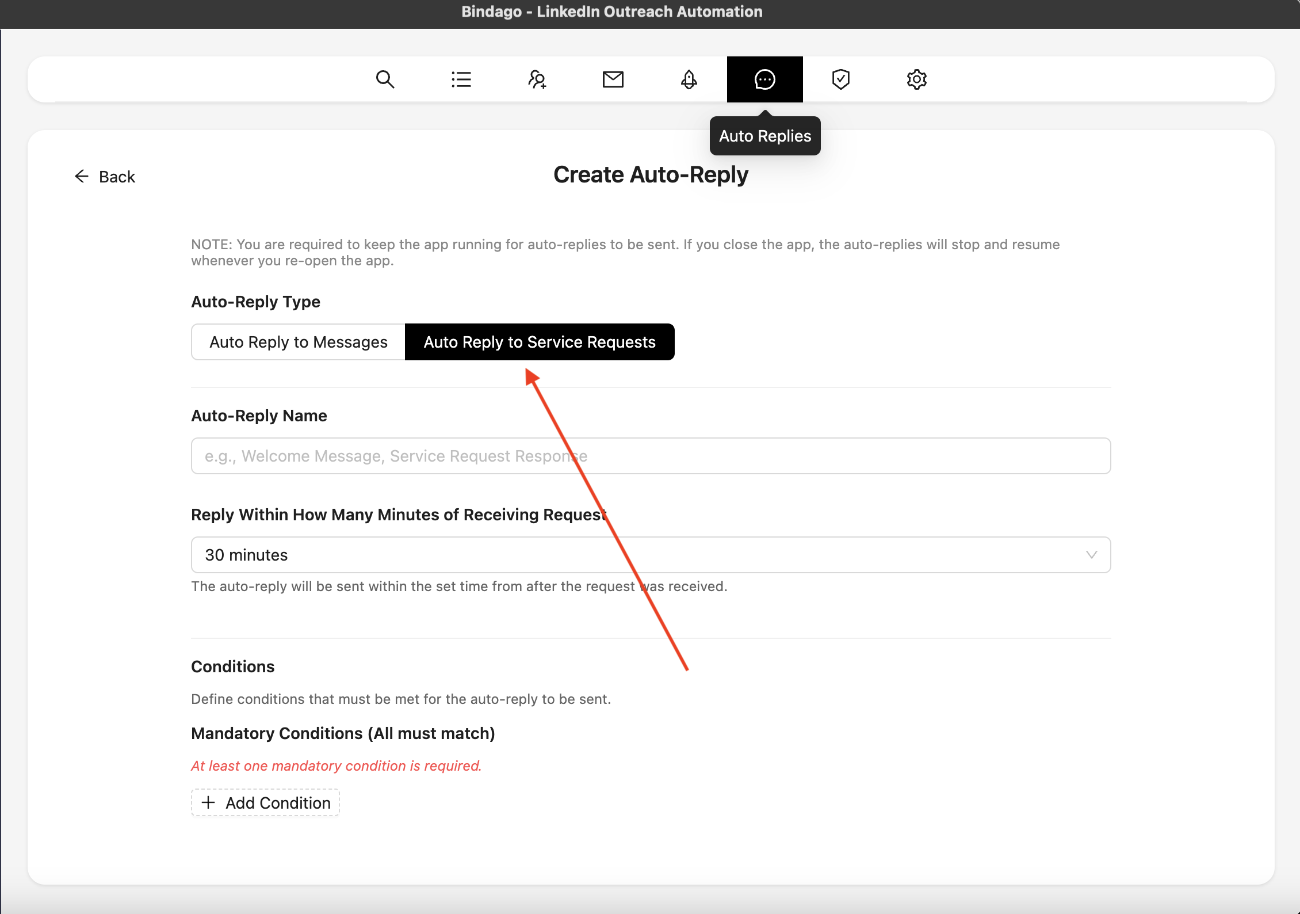
Task: Choose Auto Reply to Service Requests type
Action: tap(540, 342)
